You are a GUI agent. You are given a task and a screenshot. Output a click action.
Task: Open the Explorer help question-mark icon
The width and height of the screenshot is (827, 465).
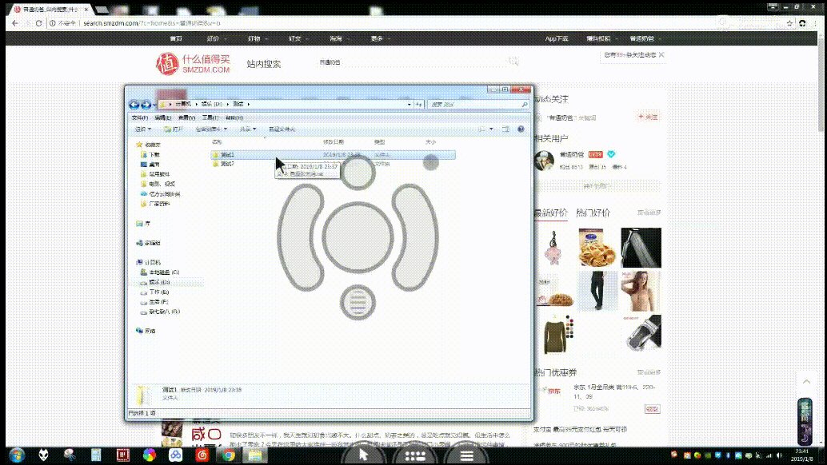click(521, 129)
